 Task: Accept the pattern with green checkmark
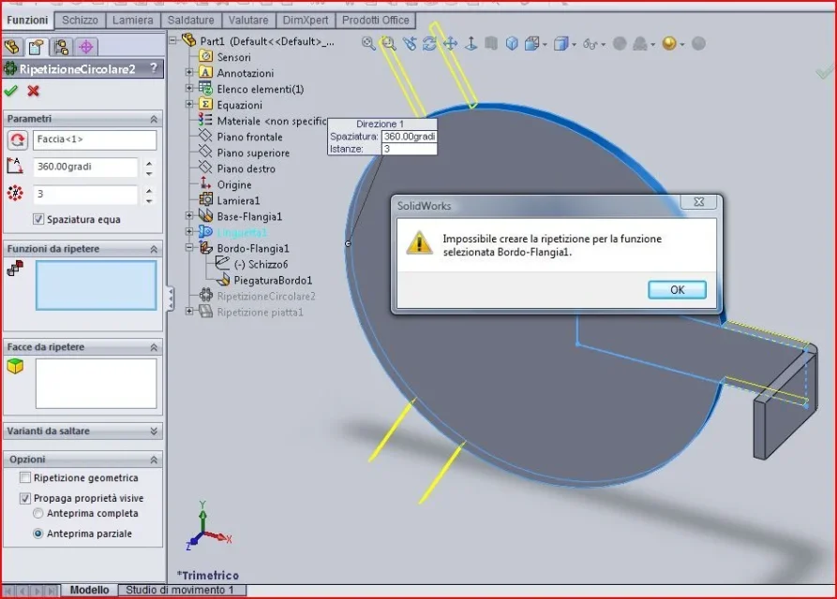click(x=10, y=91)
